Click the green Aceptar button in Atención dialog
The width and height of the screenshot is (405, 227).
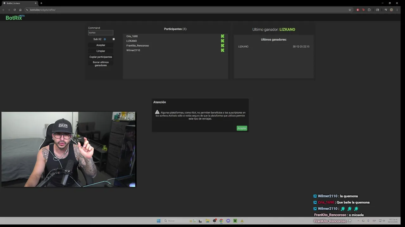tap(242, 128)
